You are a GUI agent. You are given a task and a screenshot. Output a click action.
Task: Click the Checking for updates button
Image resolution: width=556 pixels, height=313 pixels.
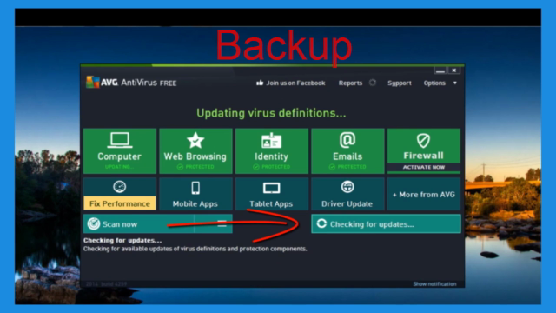tap(386, 224)
